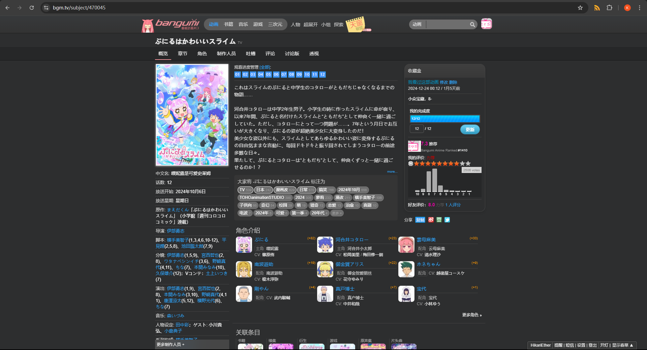Click 复制 share button
The height and width of the screenshot is (350, 647).
[x=420, y=220]
